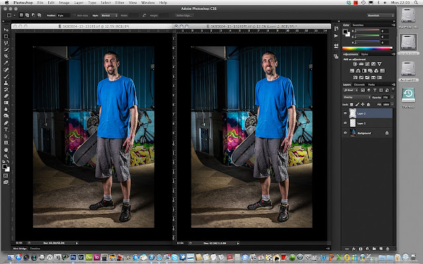This screenshot has width=423, height=264.
Task: Toggle lock transparent pixels
Action: pos(352,104)
